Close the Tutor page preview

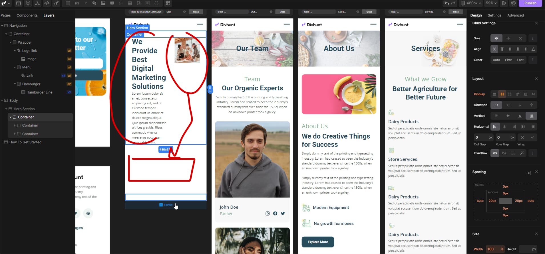[196, 12]
